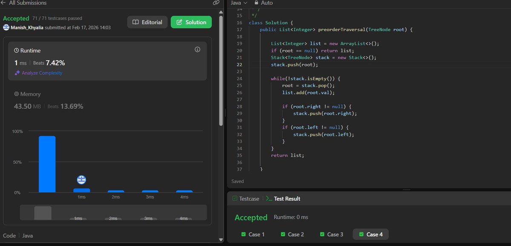This screenshot has height=246, width=511.
Task: Copy submission link icon
Action: coord(216,3)
